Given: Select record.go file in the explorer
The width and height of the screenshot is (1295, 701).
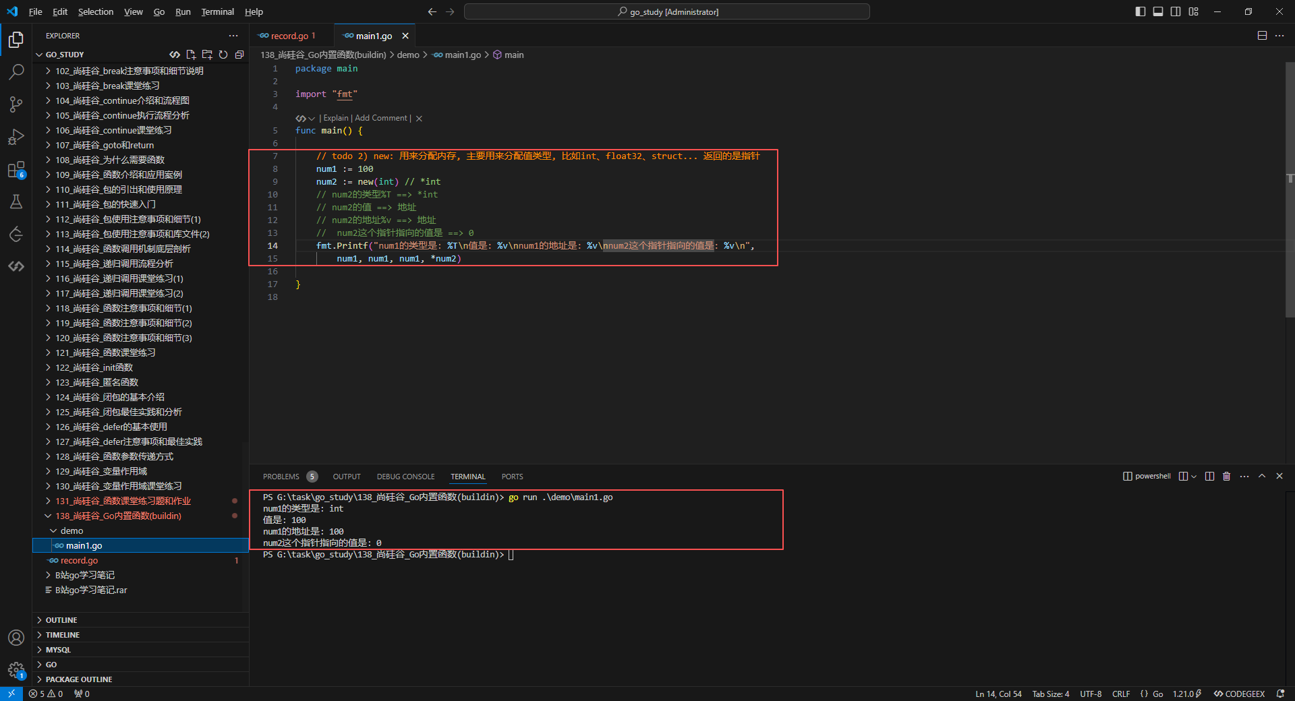Looking at the screenshot, I should [x=141, y=561].
